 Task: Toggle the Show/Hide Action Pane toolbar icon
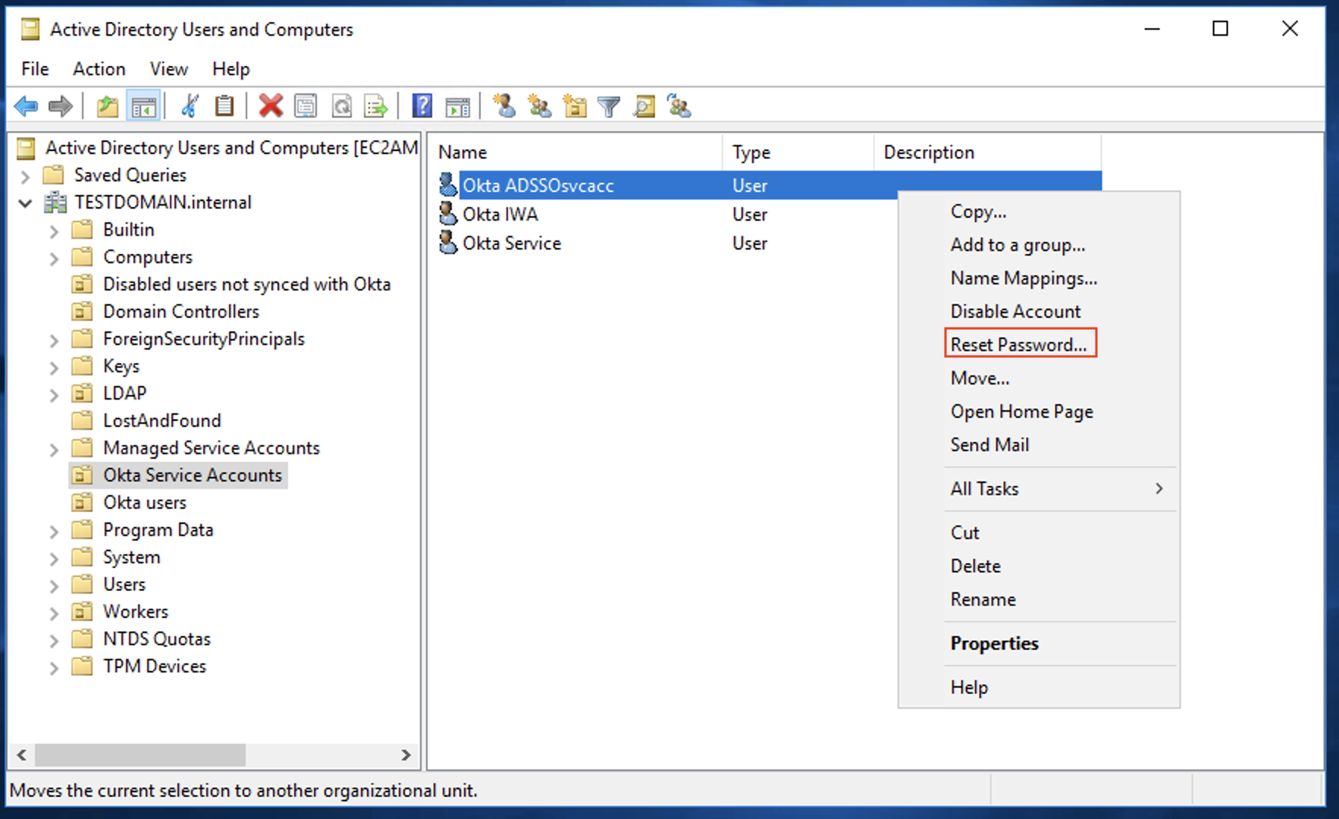coord(458,106)
